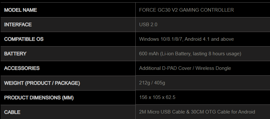Click the INTERFACE row label
The height and width of the screenshot is (119, 270).
[x=18, y=25]
